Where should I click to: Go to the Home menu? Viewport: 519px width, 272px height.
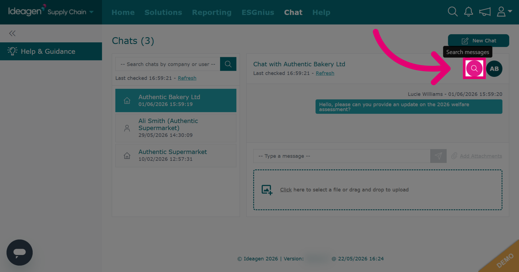pos(123,12)
